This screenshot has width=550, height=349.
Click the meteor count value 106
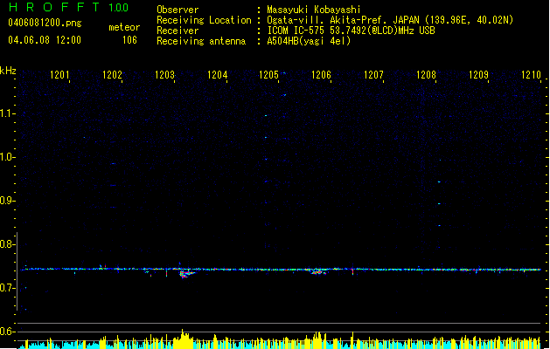(x=129, y=40)
